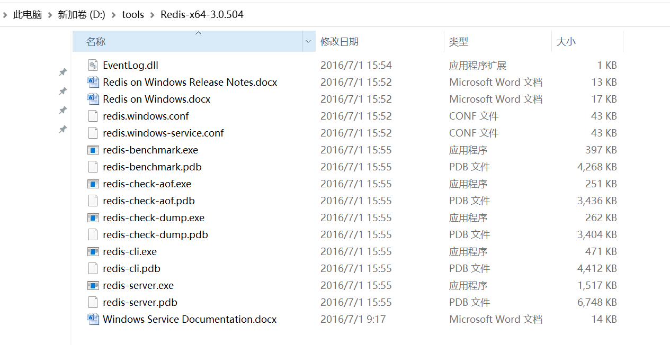The image size is (670, 345).
Task: Select redis-benchmark.pdb file name
Action: pos(152,167)
